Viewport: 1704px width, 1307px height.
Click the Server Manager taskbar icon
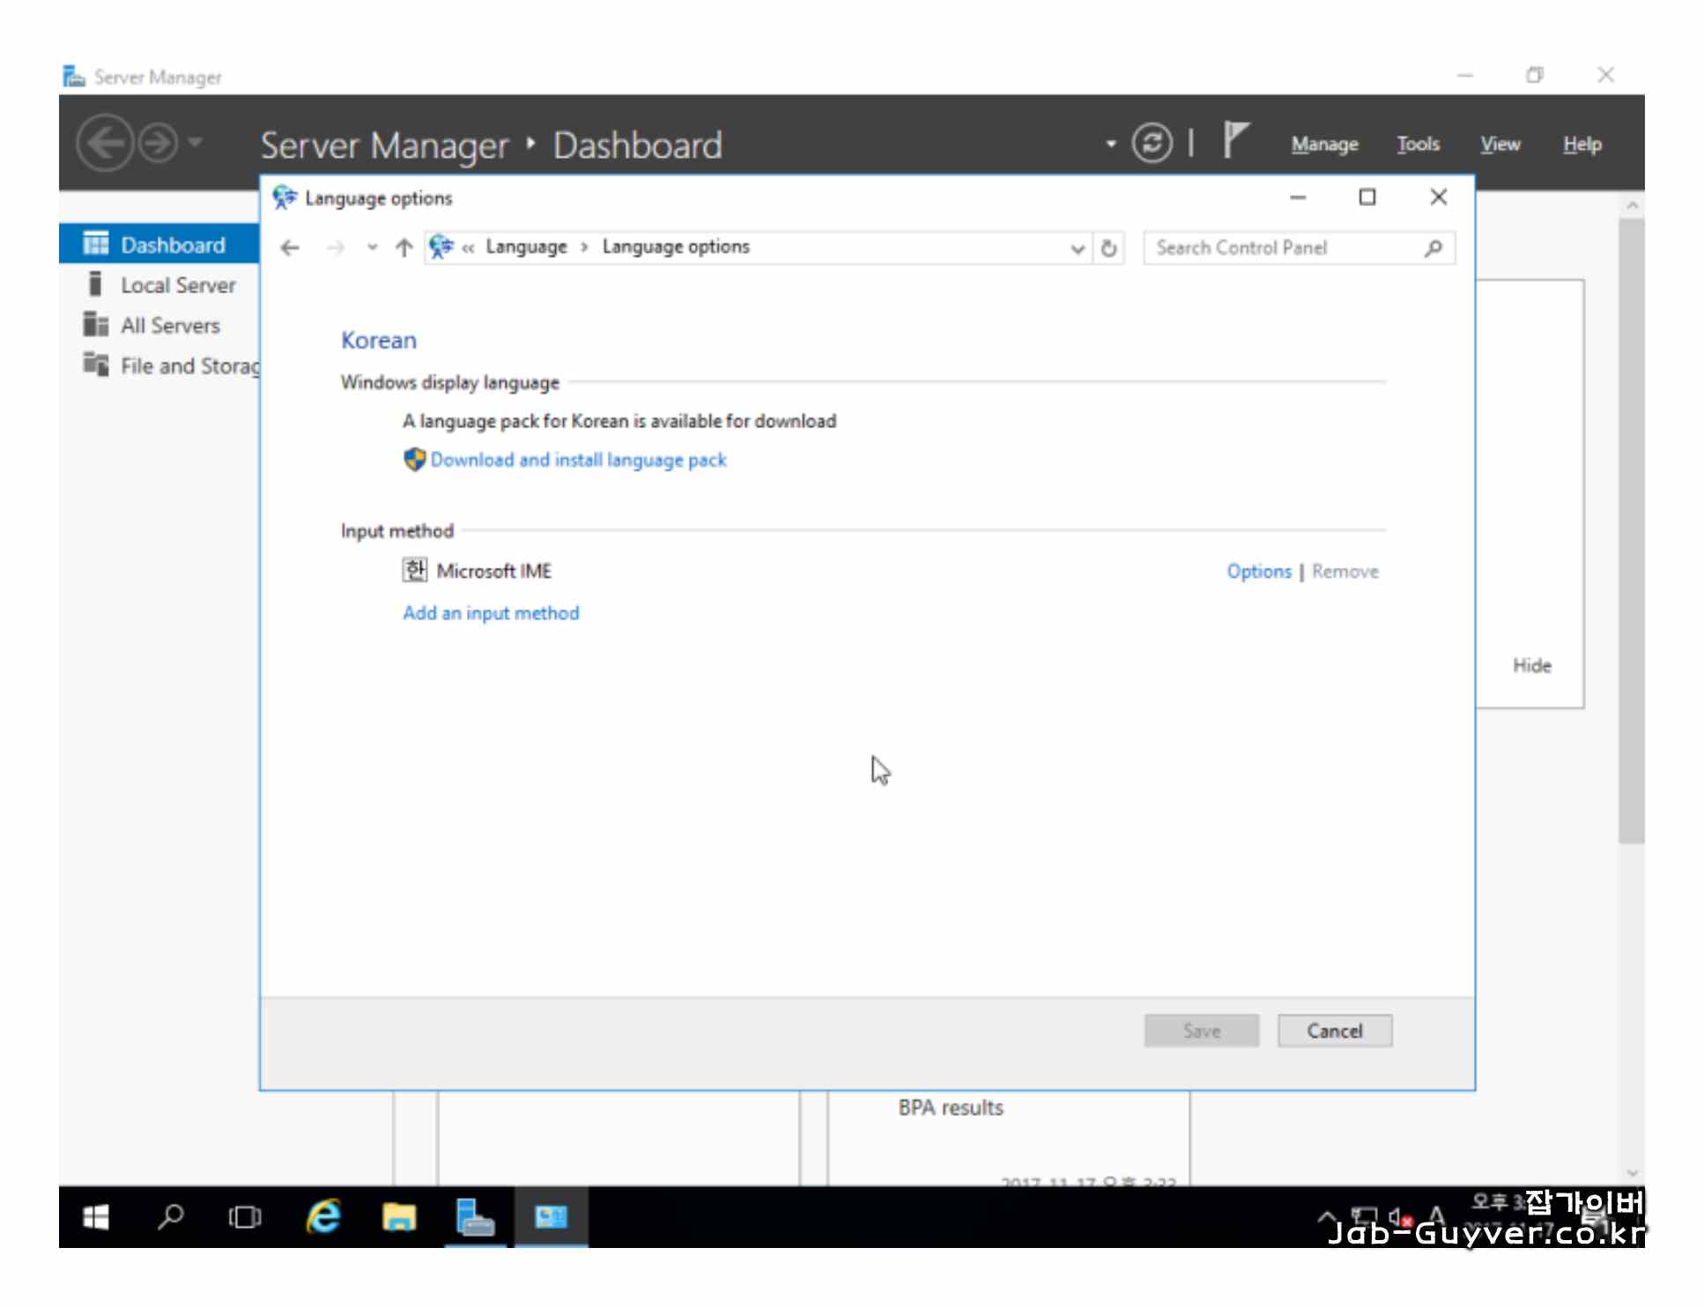(x=475, y=1216)
